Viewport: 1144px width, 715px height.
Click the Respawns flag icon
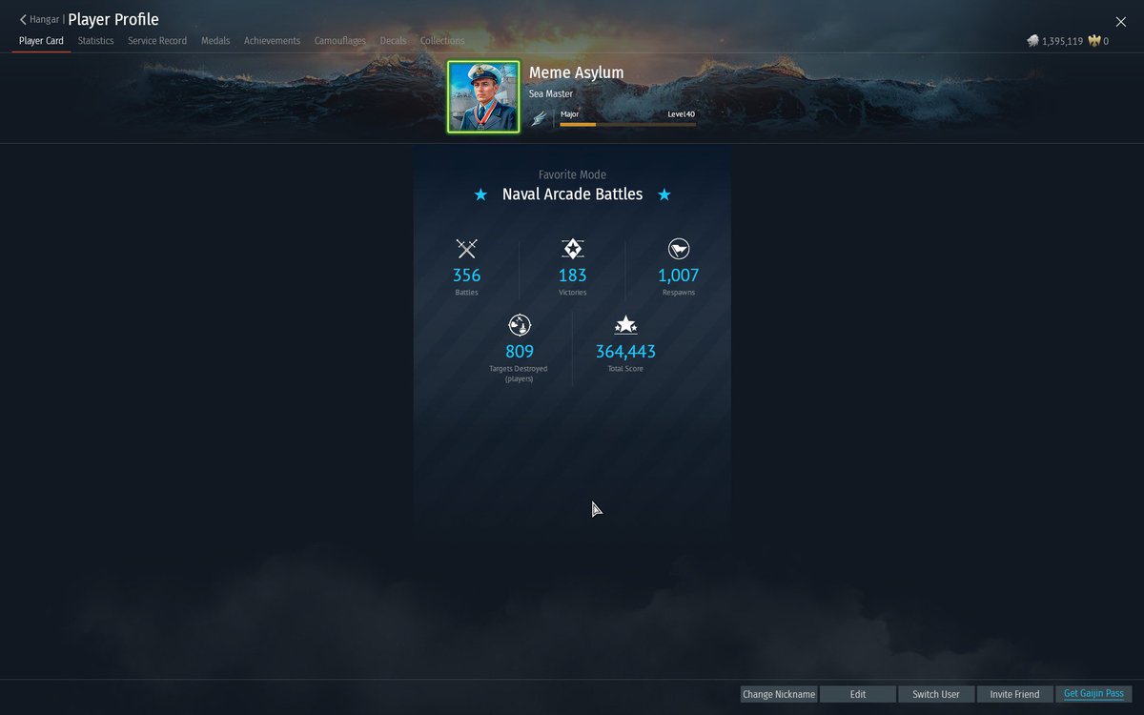(679, 249)
